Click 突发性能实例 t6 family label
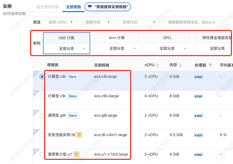The height and width of the screenshot is (164, 233). click(x=61, y=135)
